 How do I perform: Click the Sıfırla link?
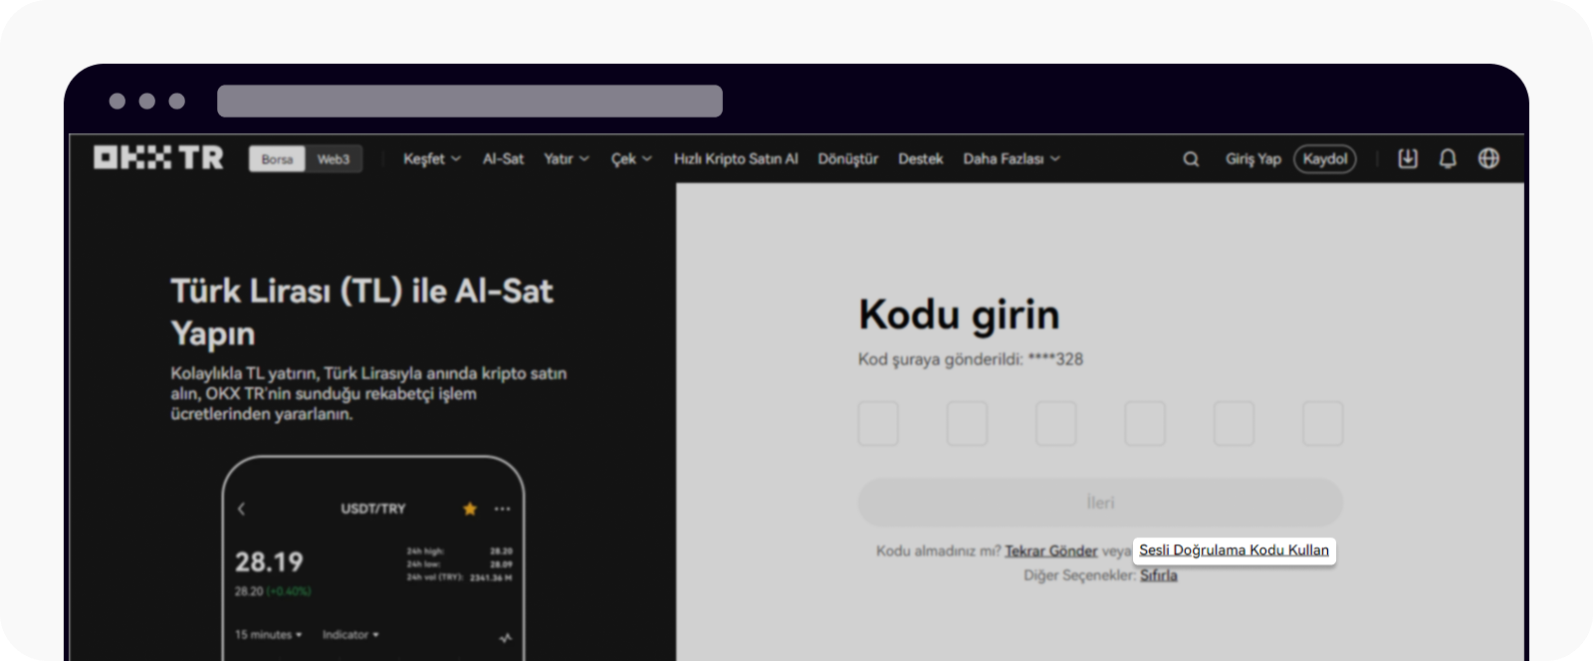[x=1159, y=575]
